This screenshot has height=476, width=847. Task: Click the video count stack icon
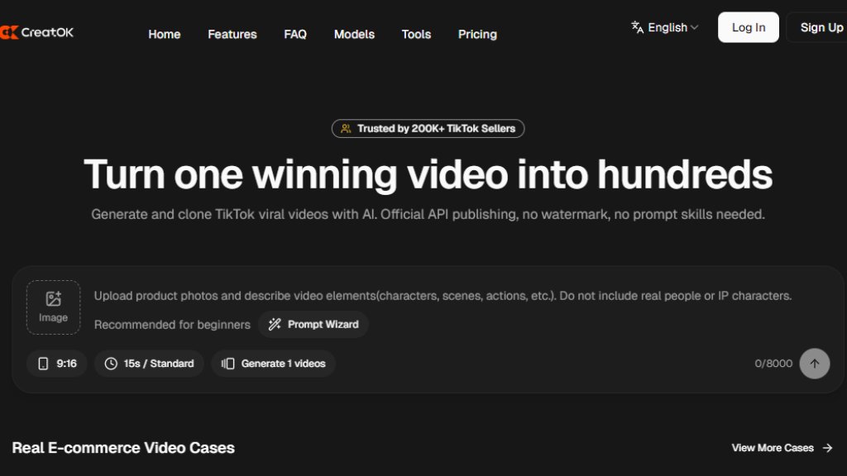click(x=228, y=364)
